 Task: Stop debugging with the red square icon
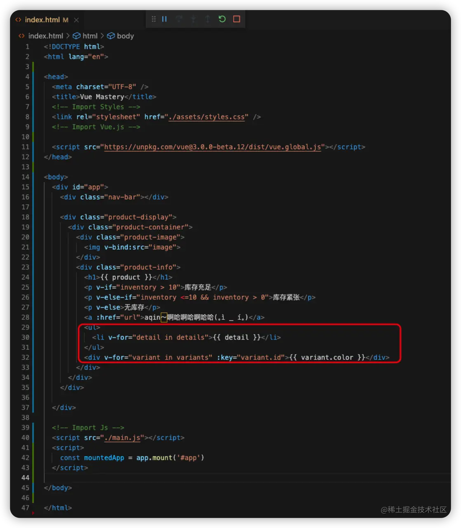(x=236, y=19)
